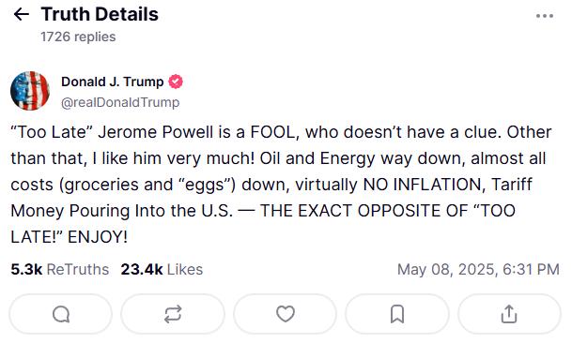Open the @realDonaldTrump handle link
The width and height of the screenshot is (572, 343).
point(120,103)
